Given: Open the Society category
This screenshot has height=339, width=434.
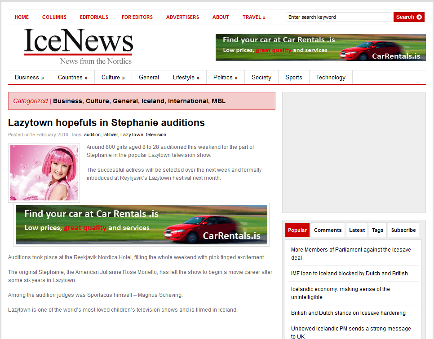Looking at the screenshot, I should click(x=261, y=78).
